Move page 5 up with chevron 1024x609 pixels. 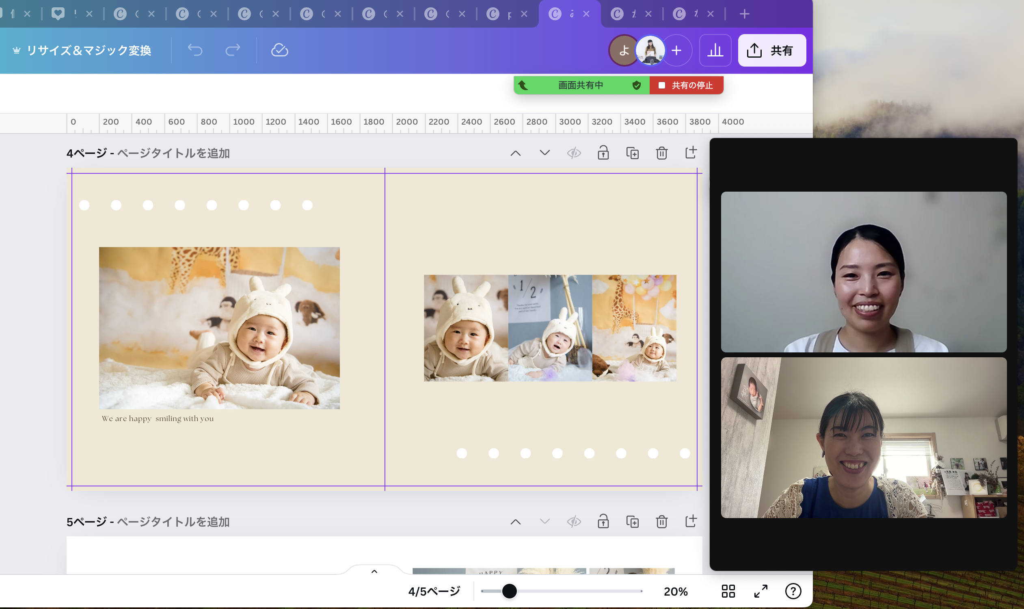coord(516,522)
